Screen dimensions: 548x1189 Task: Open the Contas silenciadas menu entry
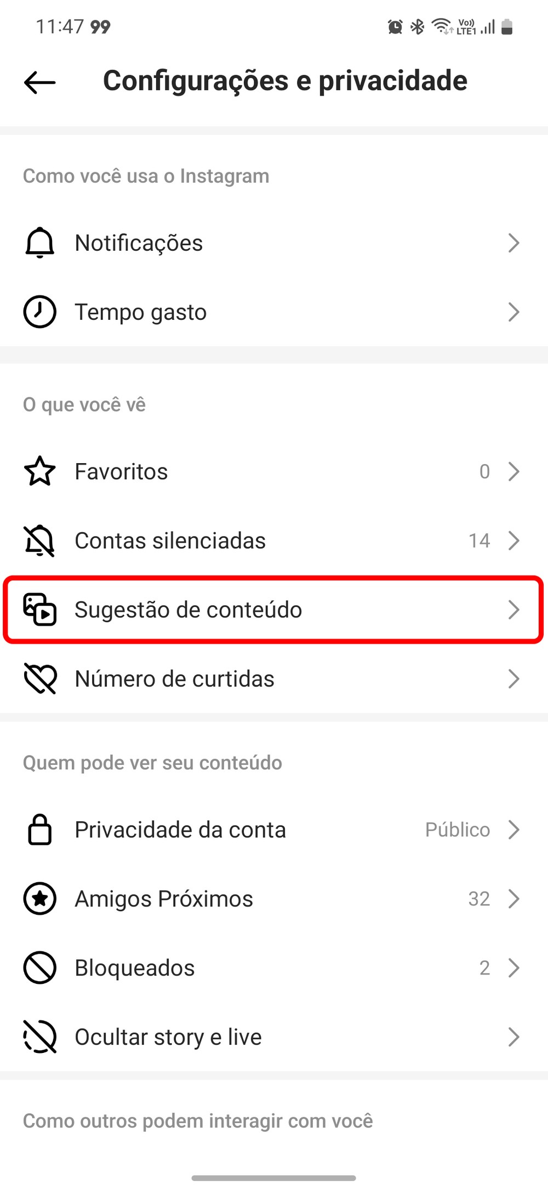pyautogui.click(x=170, y=540)
